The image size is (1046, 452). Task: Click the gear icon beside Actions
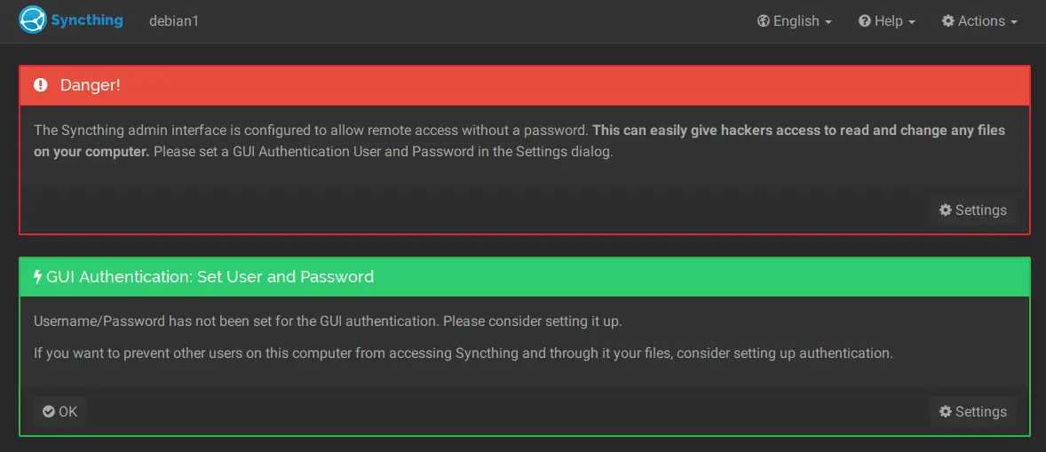point(948,21)
